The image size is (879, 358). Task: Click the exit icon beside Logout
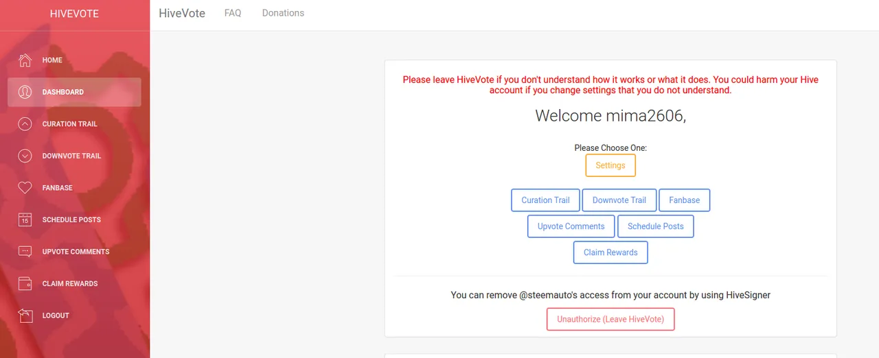(25, 315)
